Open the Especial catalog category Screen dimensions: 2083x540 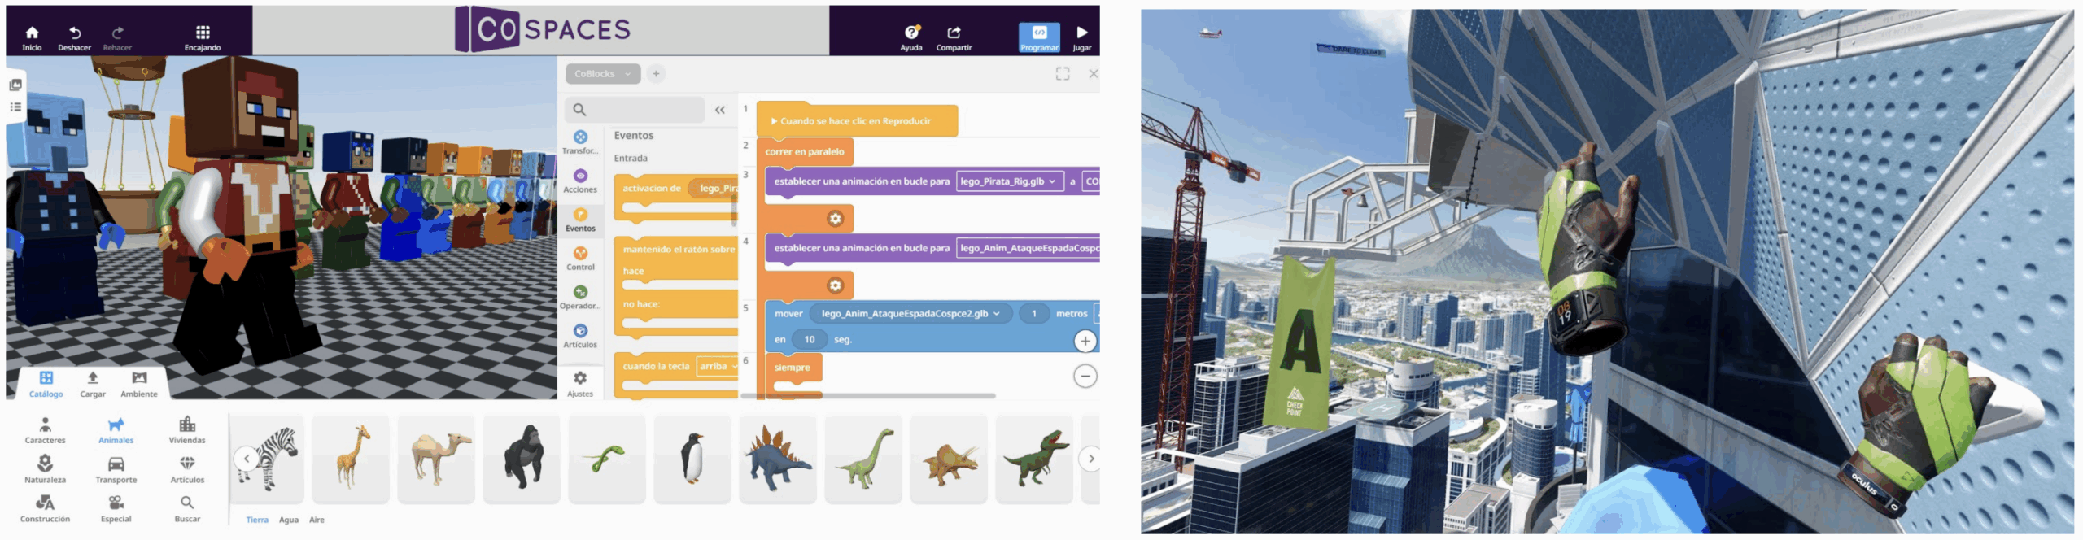[x=116, y=508]
